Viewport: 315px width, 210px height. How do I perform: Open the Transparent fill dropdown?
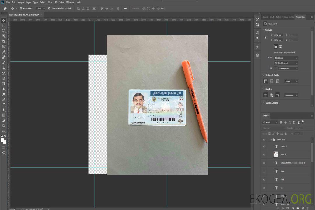point(288,69)
